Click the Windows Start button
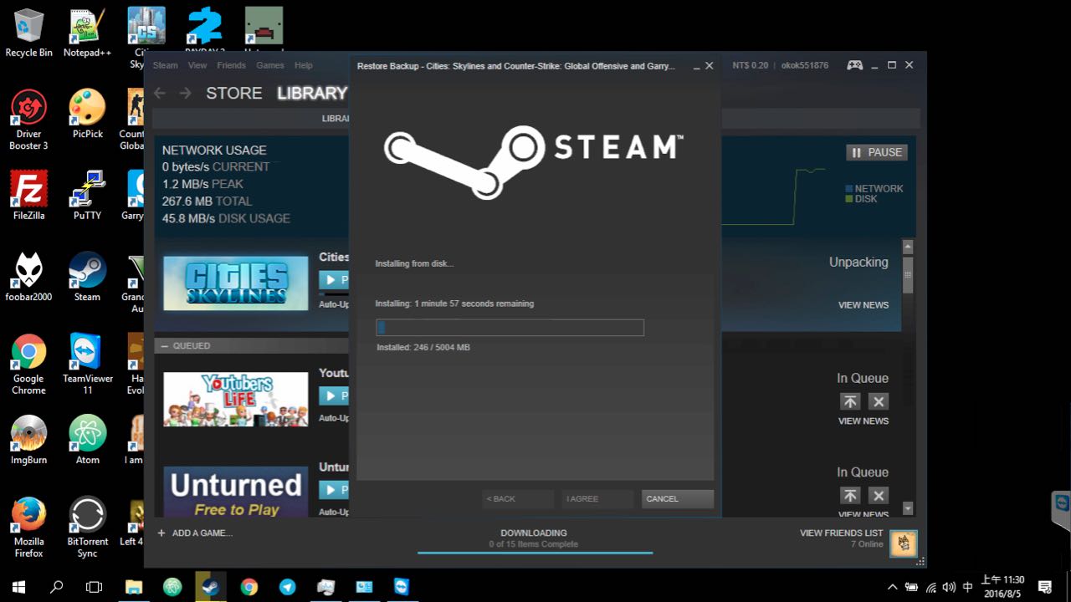This screenshot has width=1071, height=602. tap(18, 587)
